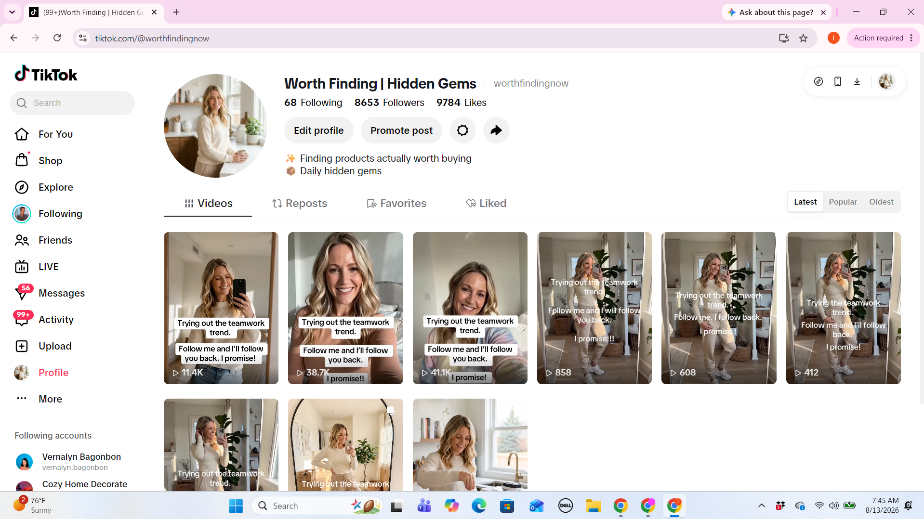
Task: Open the video with 608 views
Action: (x=719, y=308)
